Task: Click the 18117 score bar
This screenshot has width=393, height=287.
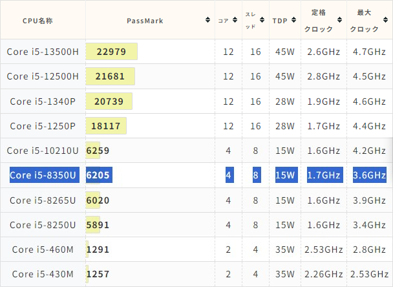Action: click(x=106, y=126)
